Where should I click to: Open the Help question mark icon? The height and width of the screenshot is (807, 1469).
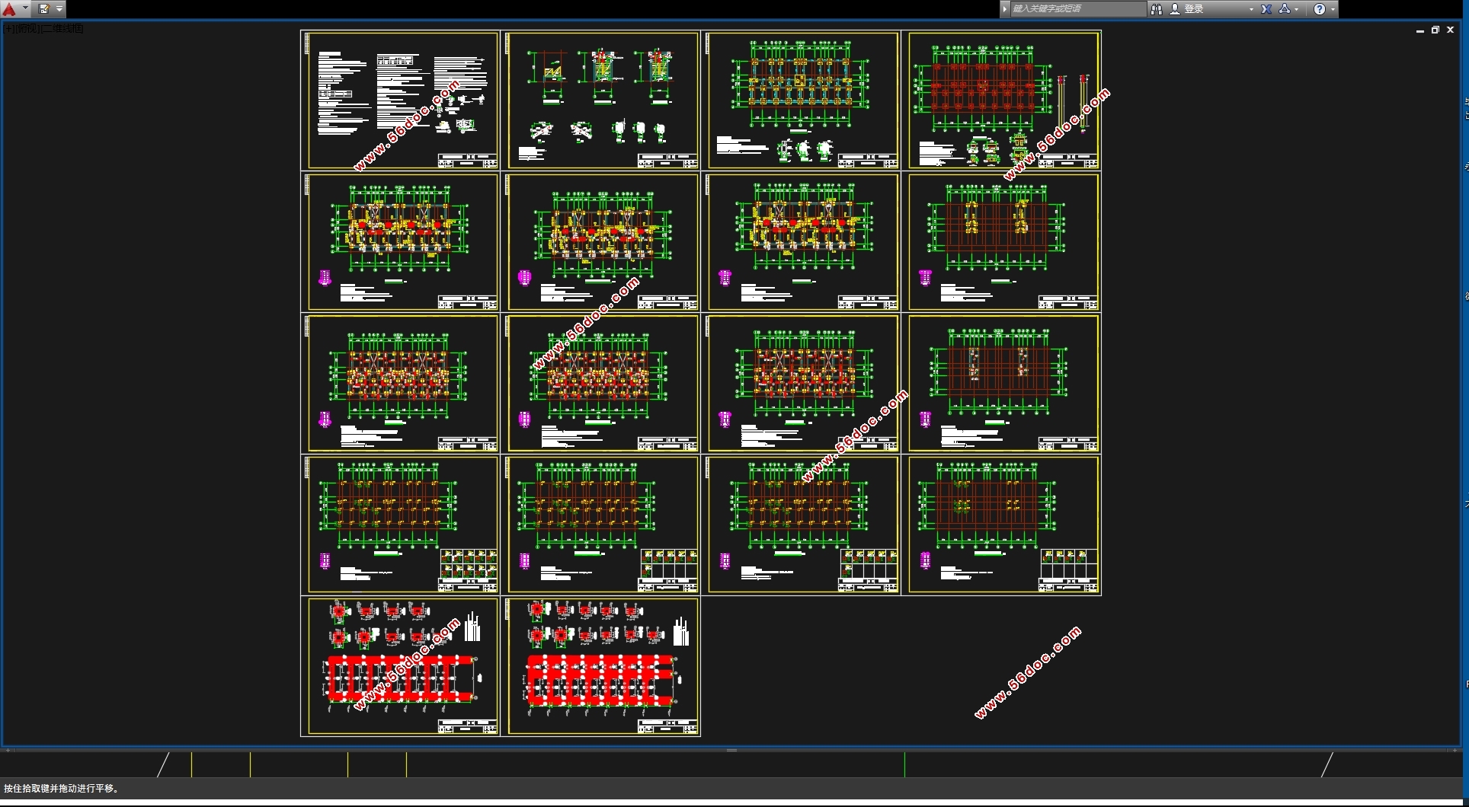tap(1320, 9)
